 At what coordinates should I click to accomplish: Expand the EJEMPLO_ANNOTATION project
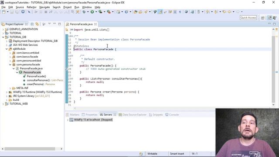click(x=3, y=29)
